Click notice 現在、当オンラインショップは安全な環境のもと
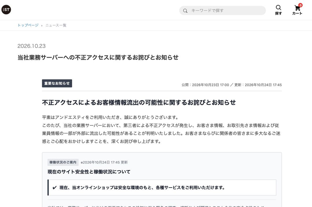312x207 pixels. click(142, 188)
